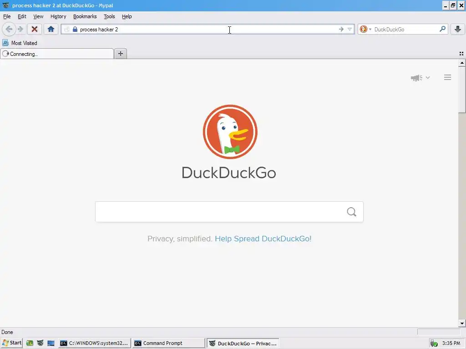466x349 pixels.
Task: Switch to DuckDuckGo Mypal taskbar button
Action: pos(243,344)
